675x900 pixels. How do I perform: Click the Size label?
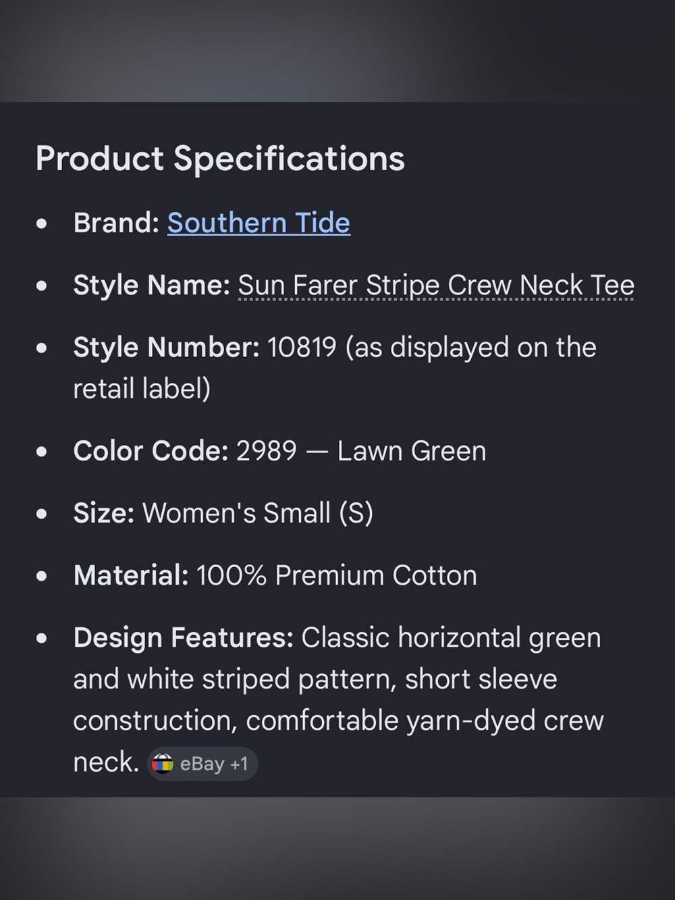point(104,513)
